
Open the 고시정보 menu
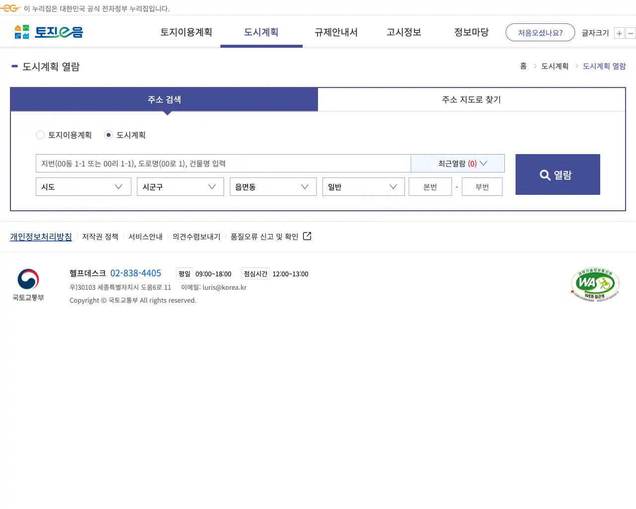pyautogui.click(x=403, y=32)
